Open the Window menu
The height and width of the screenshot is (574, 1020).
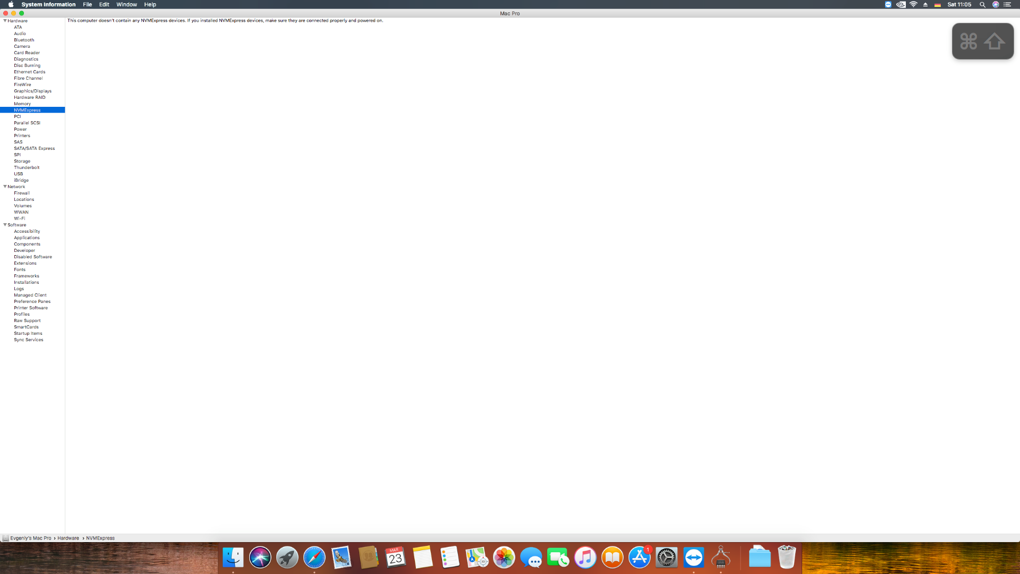126,4
